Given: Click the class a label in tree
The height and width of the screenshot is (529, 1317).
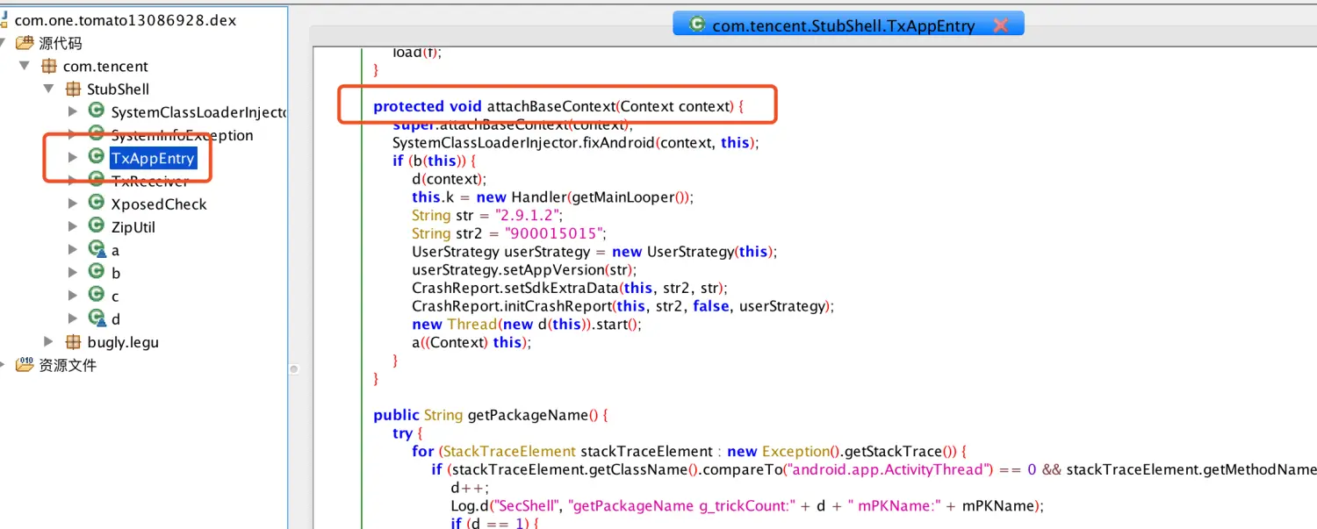Looking at the screenshot, I should (x=115, y=250).
